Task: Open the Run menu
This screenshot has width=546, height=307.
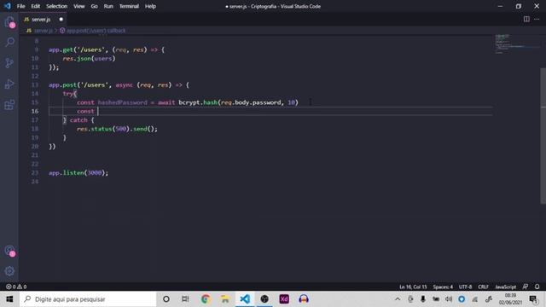Action: [x=108, y=6]
